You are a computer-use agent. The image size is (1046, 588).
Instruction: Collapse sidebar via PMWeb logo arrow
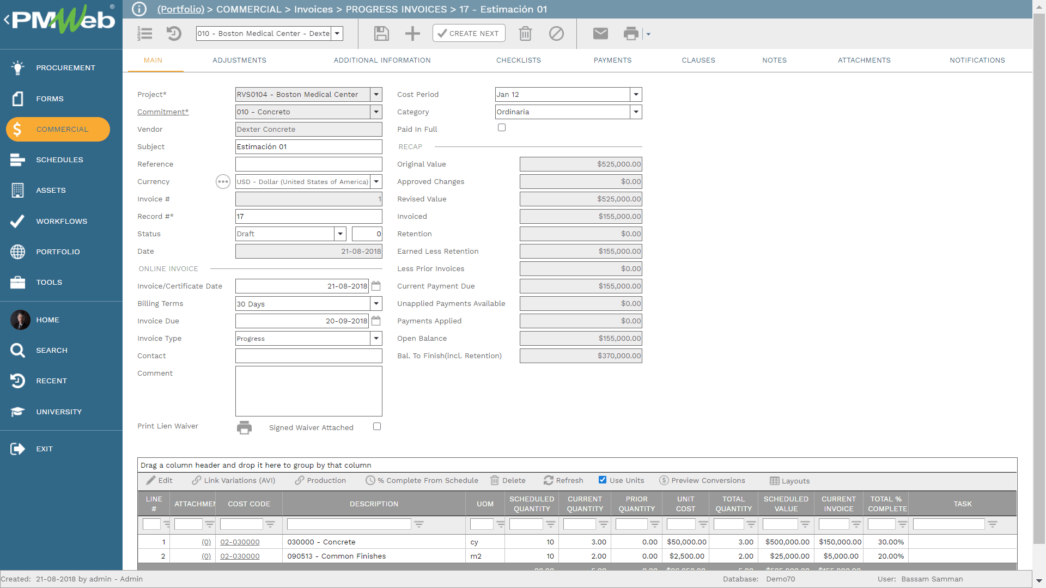point(7,20)
